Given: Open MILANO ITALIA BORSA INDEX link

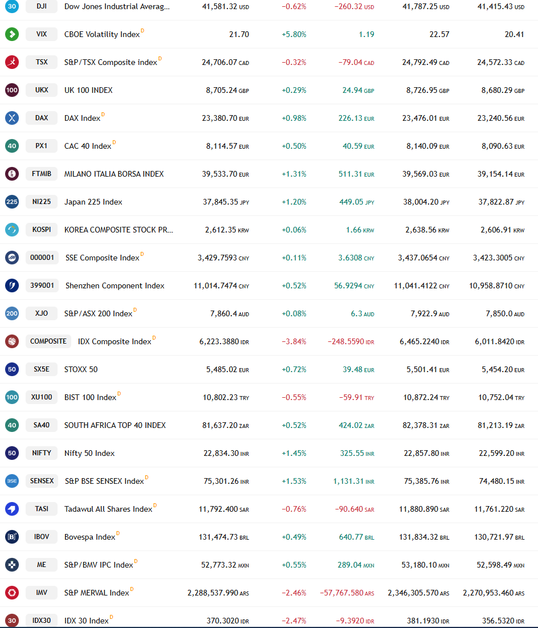Looking at the screenshot, I should click(x=114, y=174).
